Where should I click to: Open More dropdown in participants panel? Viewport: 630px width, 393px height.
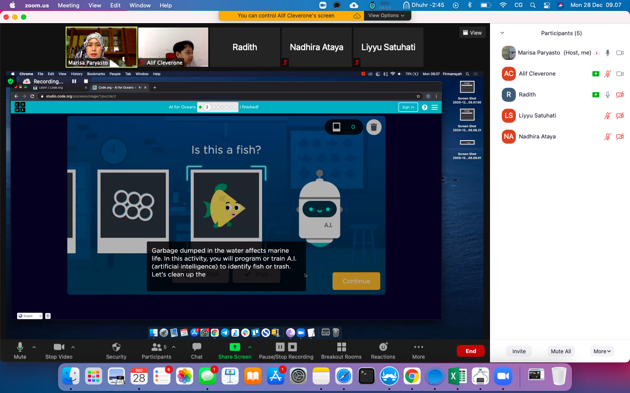[x=602, y=351]
